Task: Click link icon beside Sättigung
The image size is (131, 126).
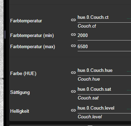Action: pyautogui.click(x=73, y=91)
